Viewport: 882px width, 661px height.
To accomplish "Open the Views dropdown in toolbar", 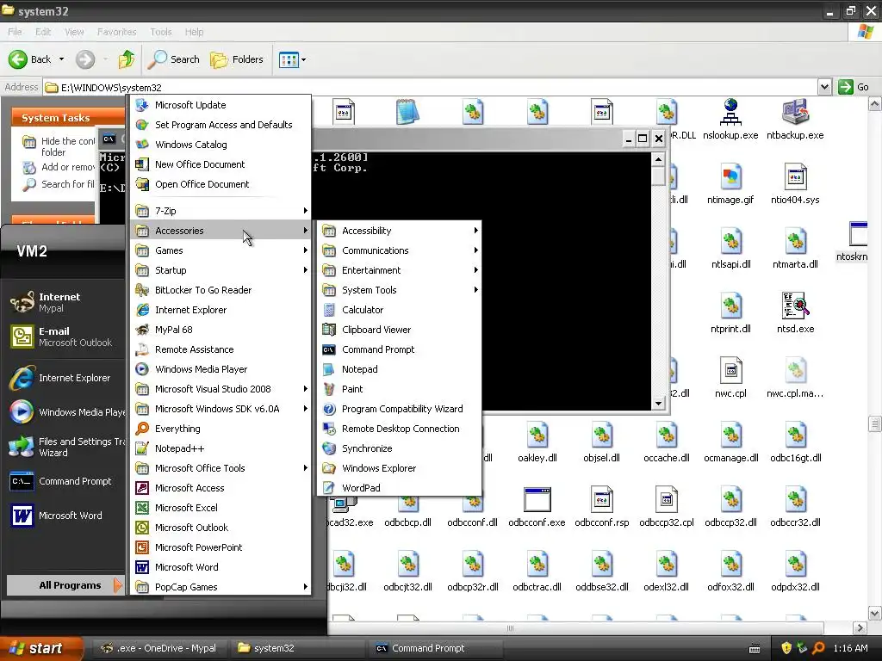I will (x=293, y=59).
